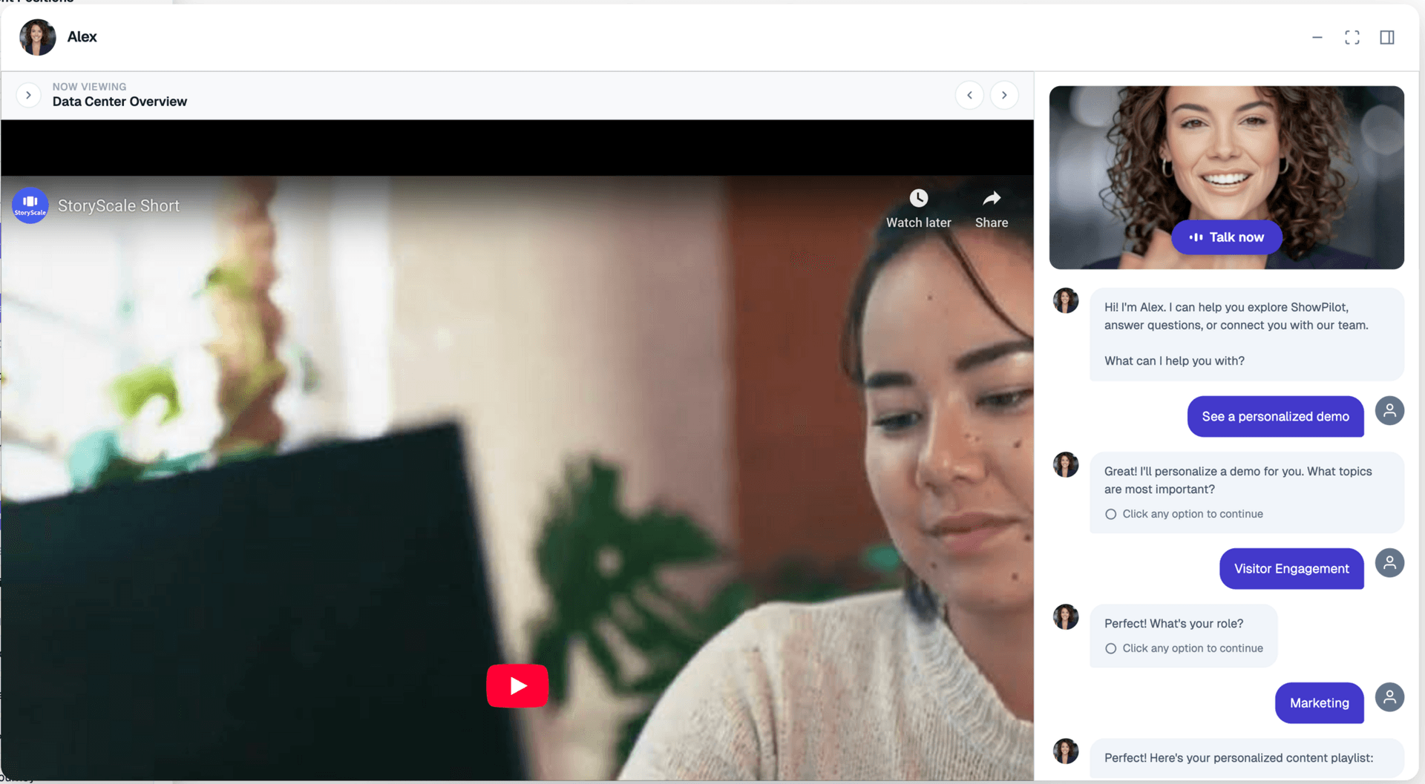This screenshot has width=1425, height=784.
Task: Choose See a personalized demo
Action: [x=1275, y=416]
